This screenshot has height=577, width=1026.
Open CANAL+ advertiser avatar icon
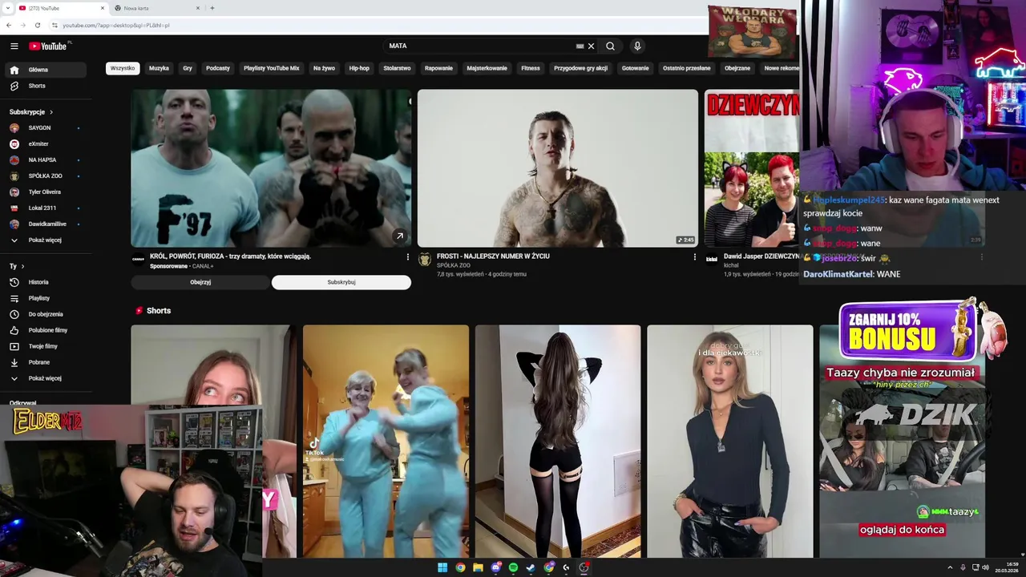[x=138, y=259]
